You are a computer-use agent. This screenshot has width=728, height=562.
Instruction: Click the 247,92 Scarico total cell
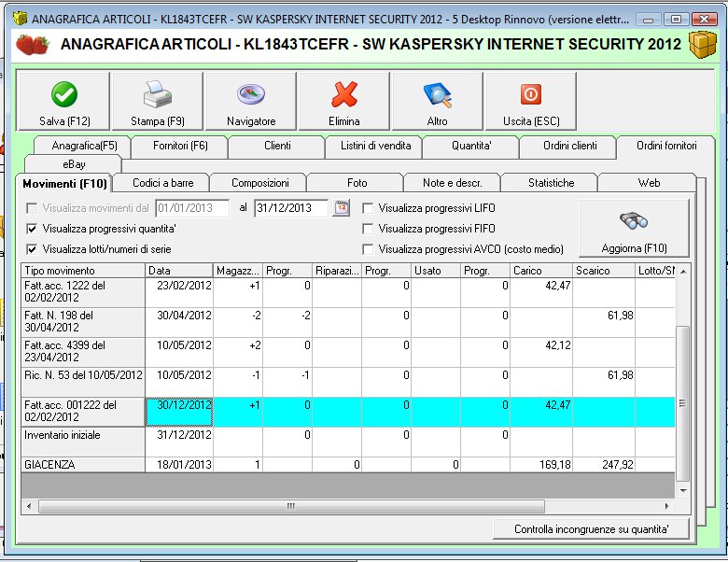pyautogui.click(x=604, y=465)
